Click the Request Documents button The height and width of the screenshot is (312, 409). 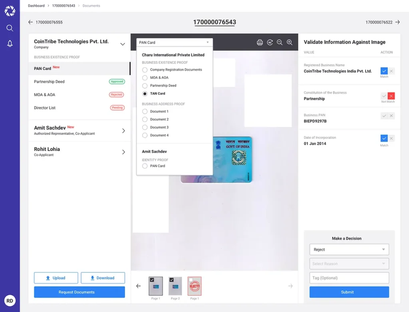coord(79,292)
